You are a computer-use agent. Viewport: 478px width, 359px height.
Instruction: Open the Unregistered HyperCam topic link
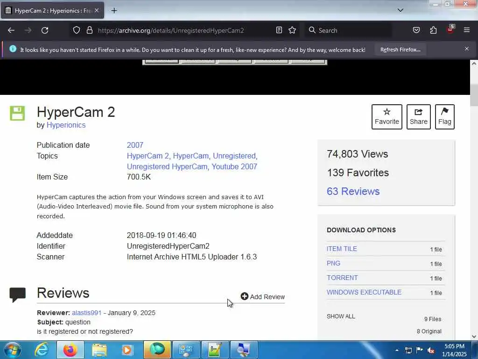point(167,167)
